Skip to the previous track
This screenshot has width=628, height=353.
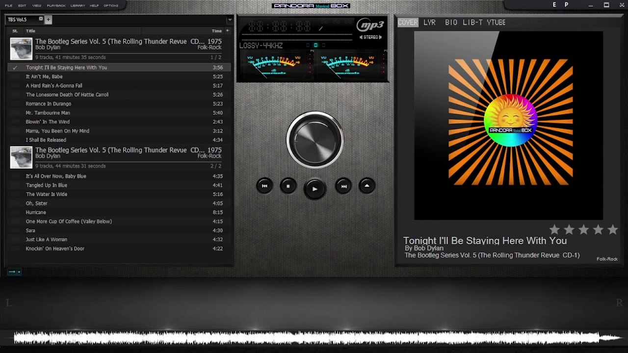point(264,186)
